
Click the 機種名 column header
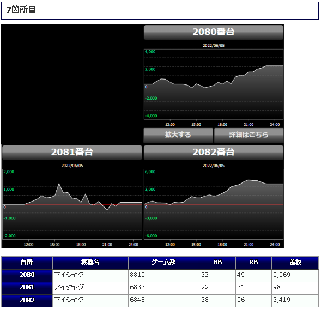(x=90, y=263)
